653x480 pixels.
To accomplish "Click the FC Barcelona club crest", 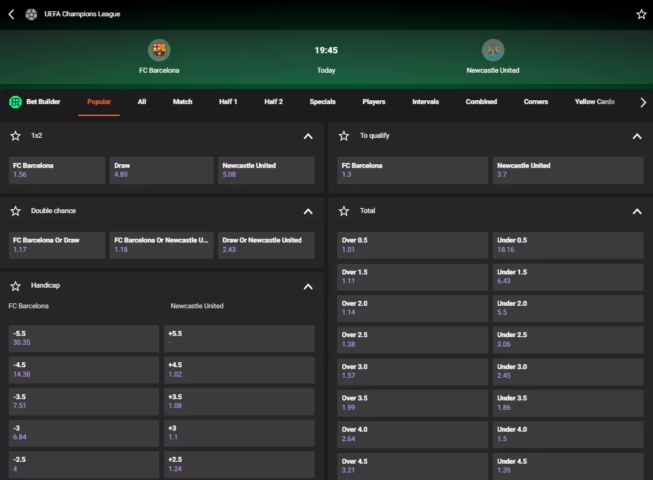I will click(159, 50).
